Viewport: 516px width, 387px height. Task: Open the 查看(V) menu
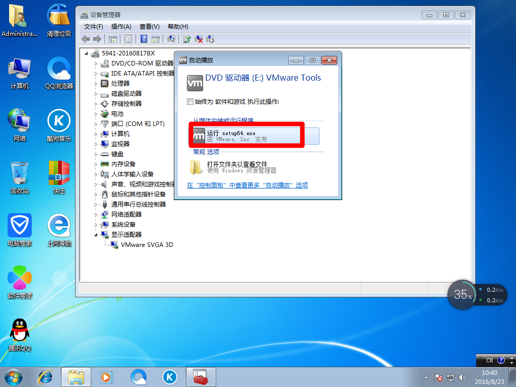[149, 27]
